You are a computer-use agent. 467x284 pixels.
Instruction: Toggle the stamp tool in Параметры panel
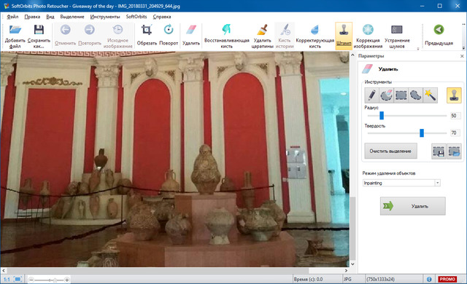coord(454,95)
